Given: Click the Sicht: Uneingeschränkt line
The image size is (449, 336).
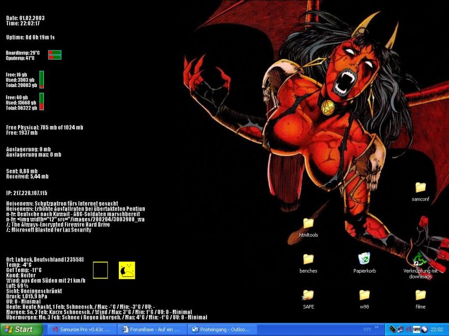Looking at the screenshot, I should coord(34,291).
